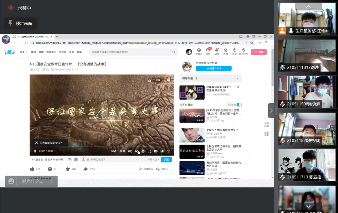Open the 弹幕礼仪 link
The height and width of the screenshot is (213, 338).
pyautogui.click(x=153, y=160)
